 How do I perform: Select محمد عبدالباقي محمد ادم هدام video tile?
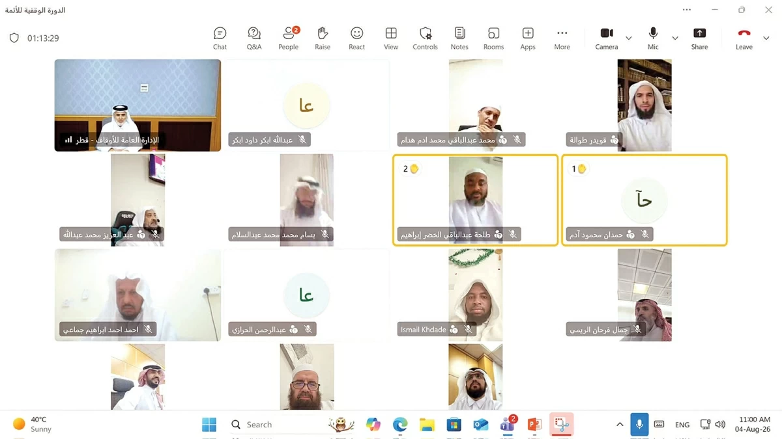point(476,105)
